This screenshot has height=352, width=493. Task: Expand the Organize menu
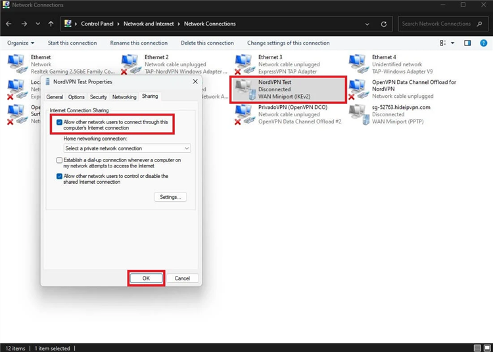[x=20, y=43]
